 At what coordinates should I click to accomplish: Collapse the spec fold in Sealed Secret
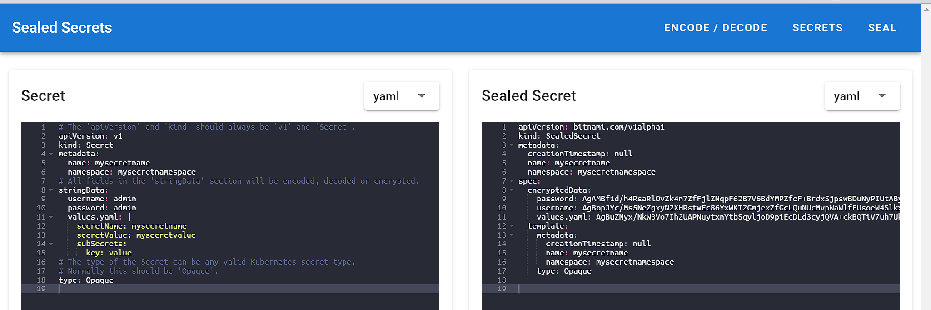512,181
